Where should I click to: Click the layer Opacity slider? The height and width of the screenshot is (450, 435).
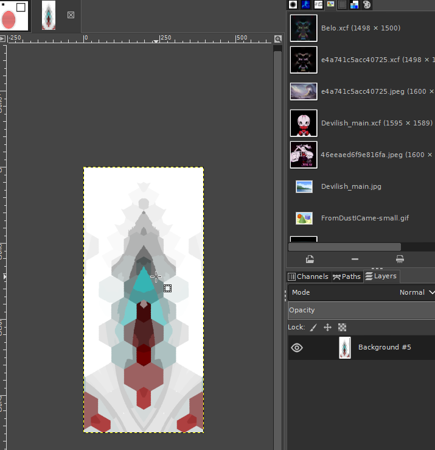coord(361,310)
